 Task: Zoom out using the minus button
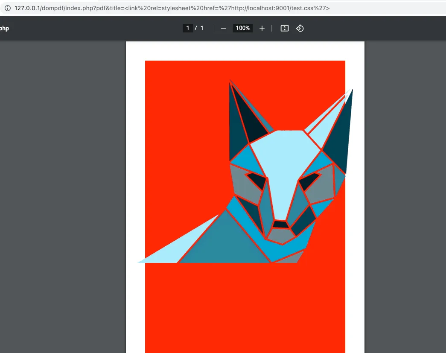pos(224,28)
